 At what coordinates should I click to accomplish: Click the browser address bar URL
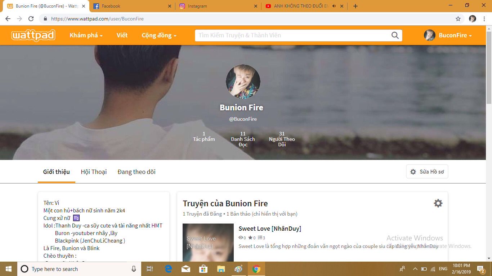pyautogui.click(x=97, y=19)
